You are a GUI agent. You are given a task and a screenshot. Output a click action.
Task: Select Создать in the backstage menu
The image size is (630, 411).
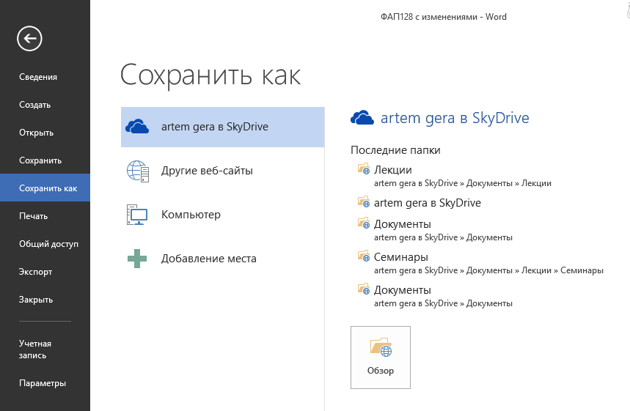35,105
